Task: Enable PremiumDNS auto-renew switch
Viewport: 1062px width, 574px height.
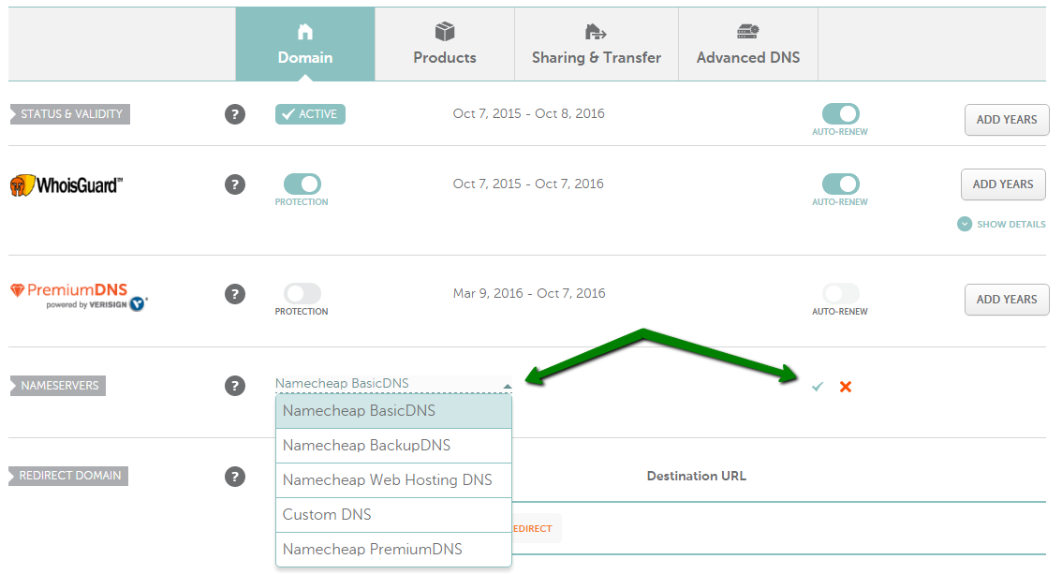Action: (x=841, y=294)
